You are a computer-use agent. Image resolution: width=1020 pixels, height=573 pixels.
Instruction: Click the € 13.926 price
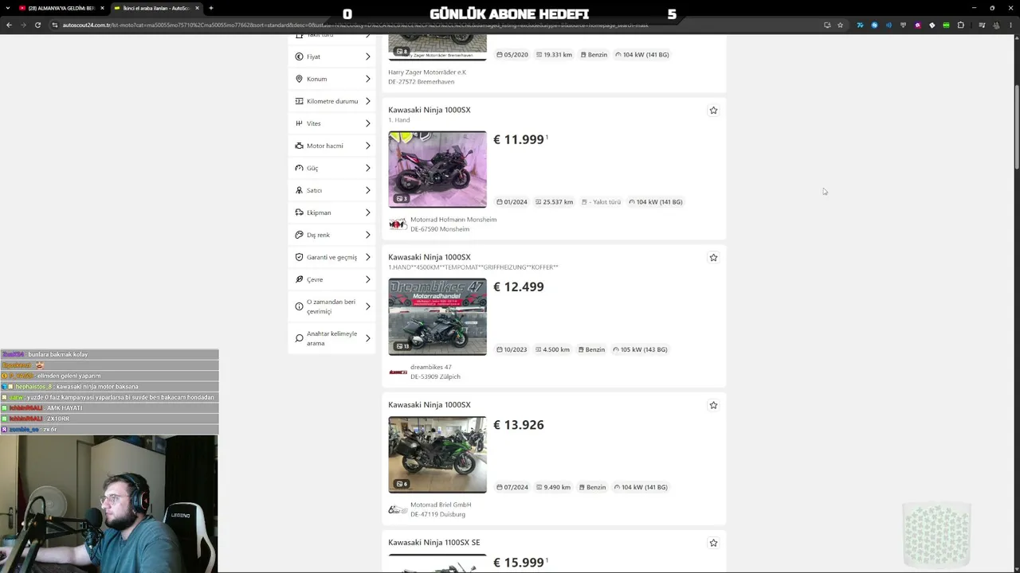pyautogui.click(x=519, y=424)
